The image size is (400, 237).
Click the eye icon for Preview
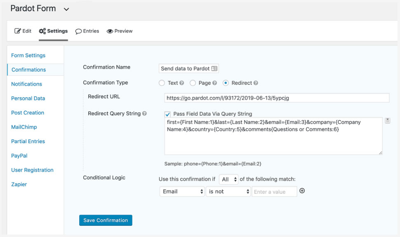(x=110, y=31)
